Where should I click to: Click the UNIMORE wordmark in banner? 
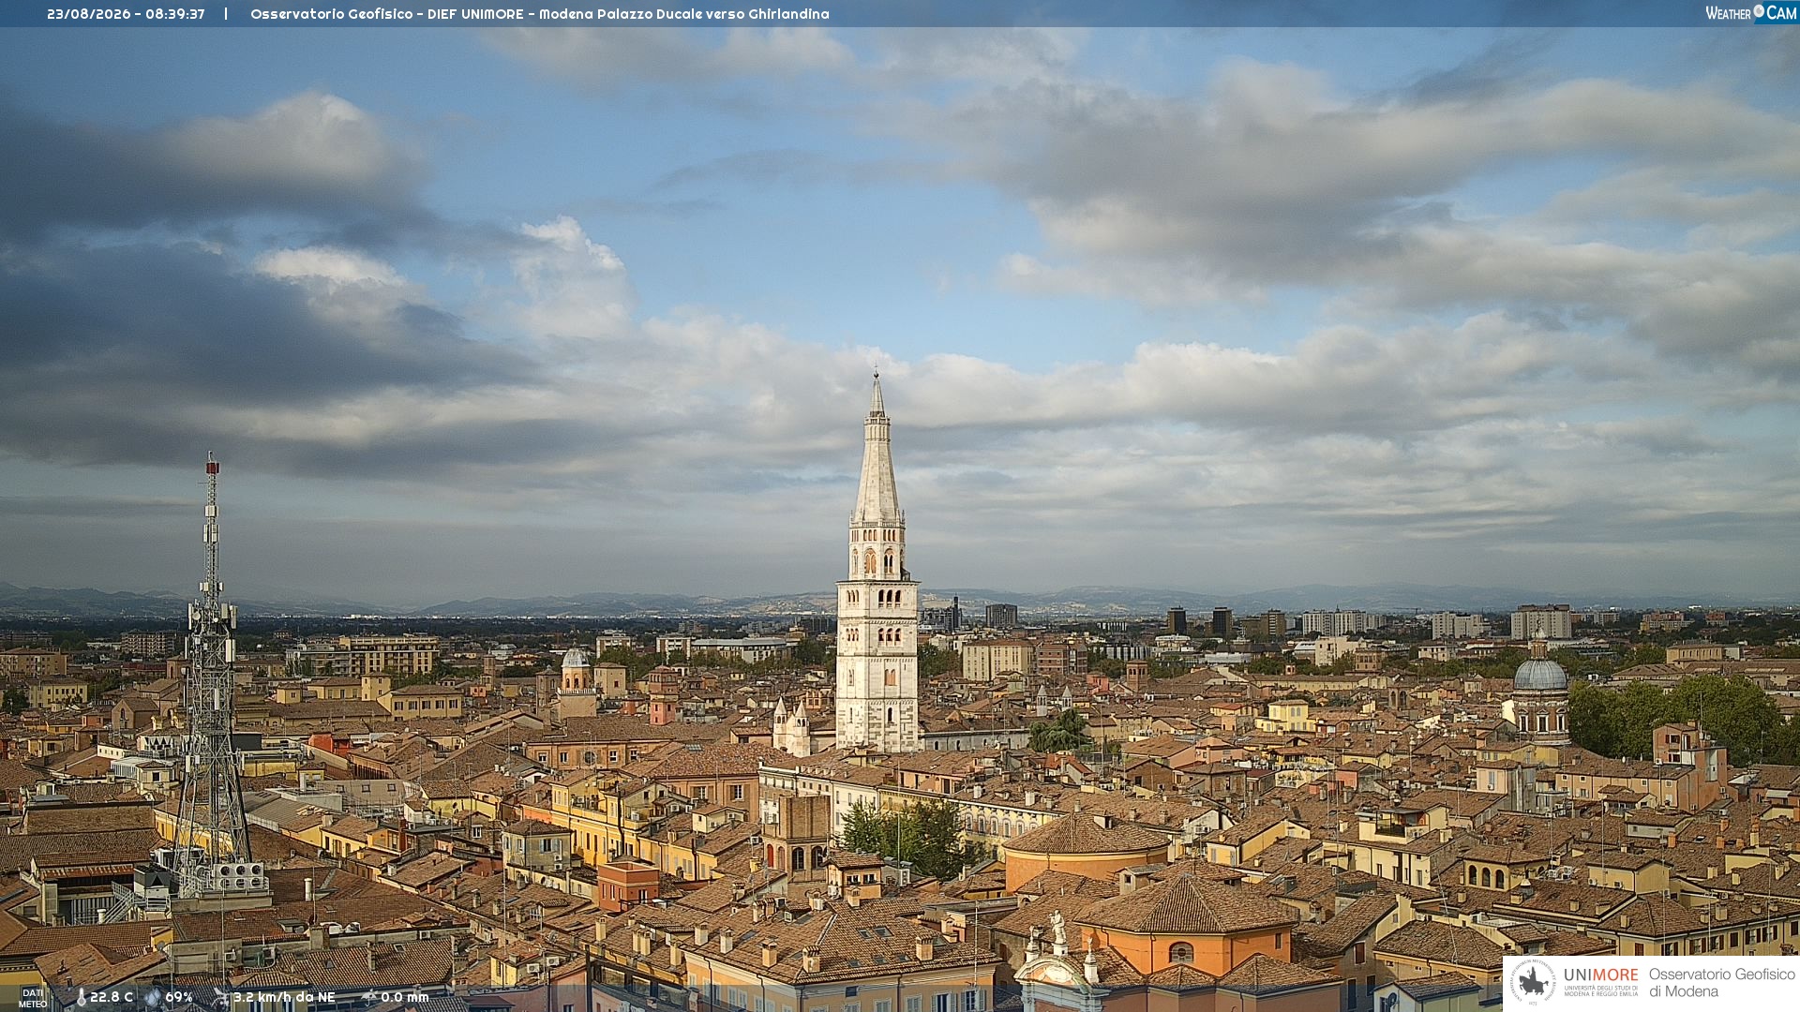[1600, 975]
